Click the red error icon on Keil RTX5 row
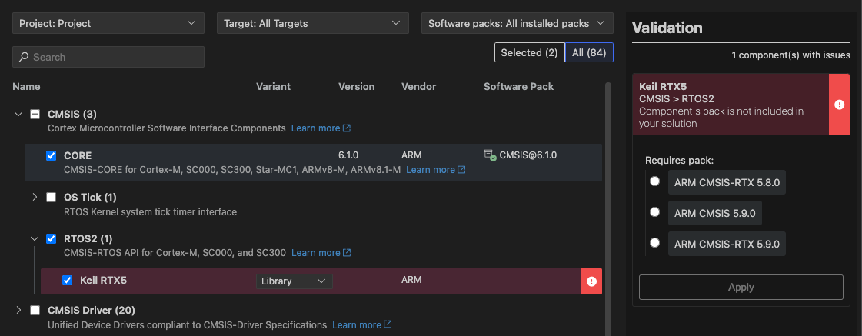 tap(591, 281)
